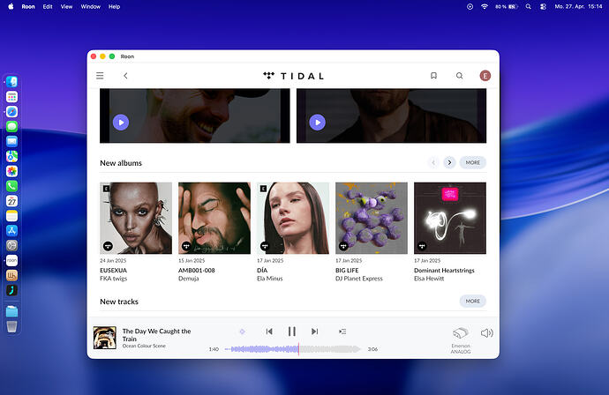The width and height of the screenshot is (609, 395).
Task: Open Safari from the Dock
Action: (11, 112)
